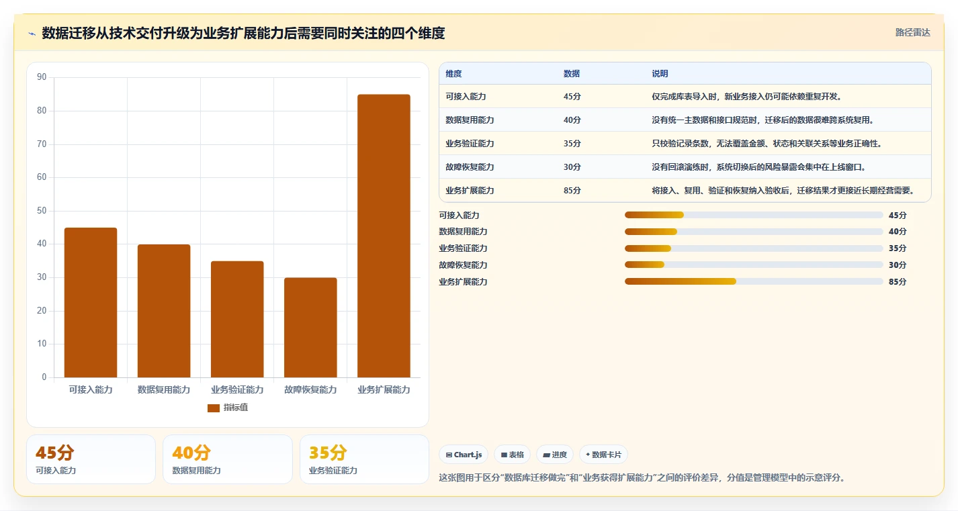Open the 45分 可接入能力 summary card
This screenshot has height=511, width=958.
(91, 459)
